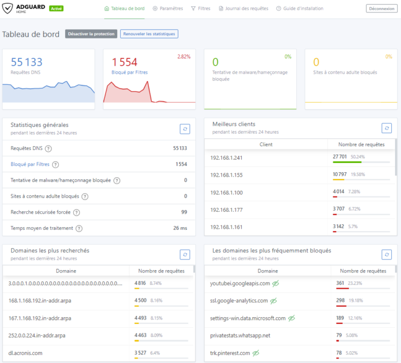Refresh the Meilleurs clients panel
Screen dimensions: 401x363
tap(386, 129)
